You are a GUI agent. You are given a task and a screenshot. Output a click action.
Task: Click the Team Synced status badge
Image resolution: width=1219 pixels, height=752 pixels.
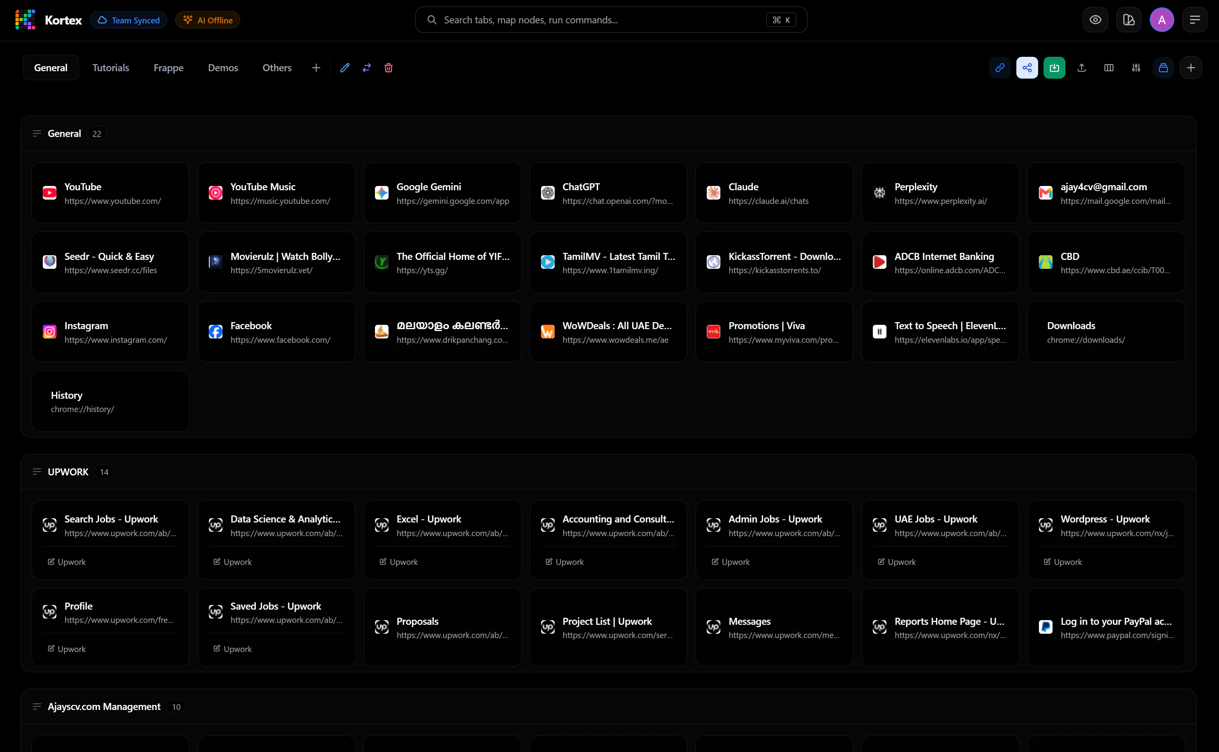point(129,20)
